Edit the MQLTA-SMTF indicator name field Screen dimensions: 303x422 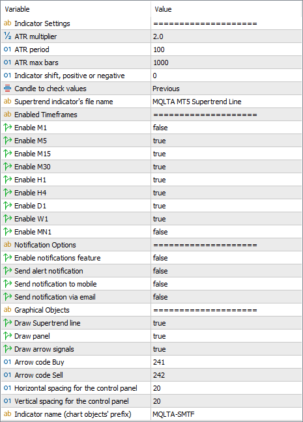pyautogui.click(x=226, y=414)
